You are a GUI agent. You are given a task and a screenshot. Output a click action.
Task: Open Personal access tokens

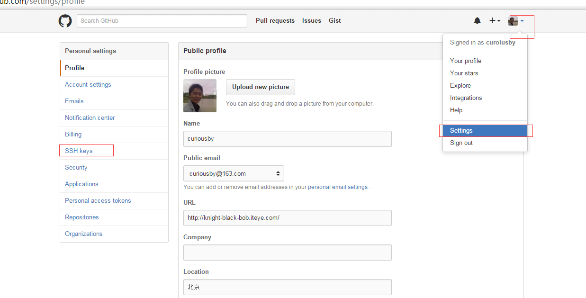point(114,201)
